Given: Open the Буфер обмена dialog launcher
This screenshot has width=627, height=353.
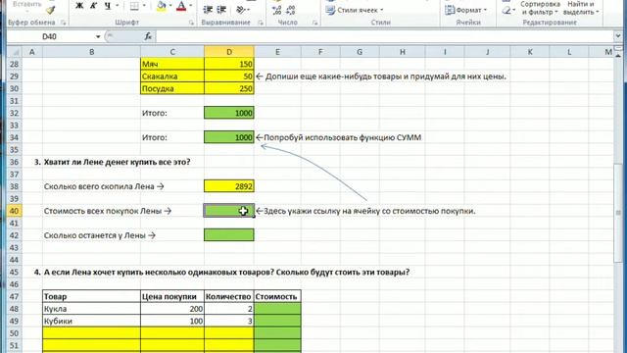Looking at the screenshot, I should (x=63, y=23).
